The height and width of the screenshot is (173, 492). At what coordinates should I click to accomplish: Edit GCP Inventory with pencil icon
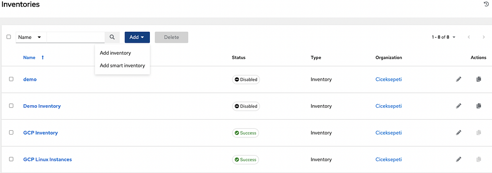459,133
